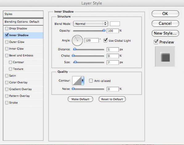Check the Drop Shadow checkbox
Image resolution: width=184 pixels, height=145 pixels.
tap(7, 29)
